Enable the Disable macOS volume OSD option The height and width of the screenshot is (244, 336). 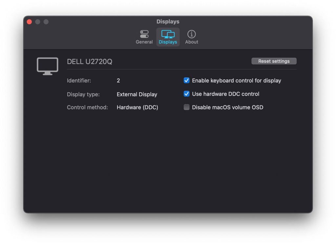186,107
